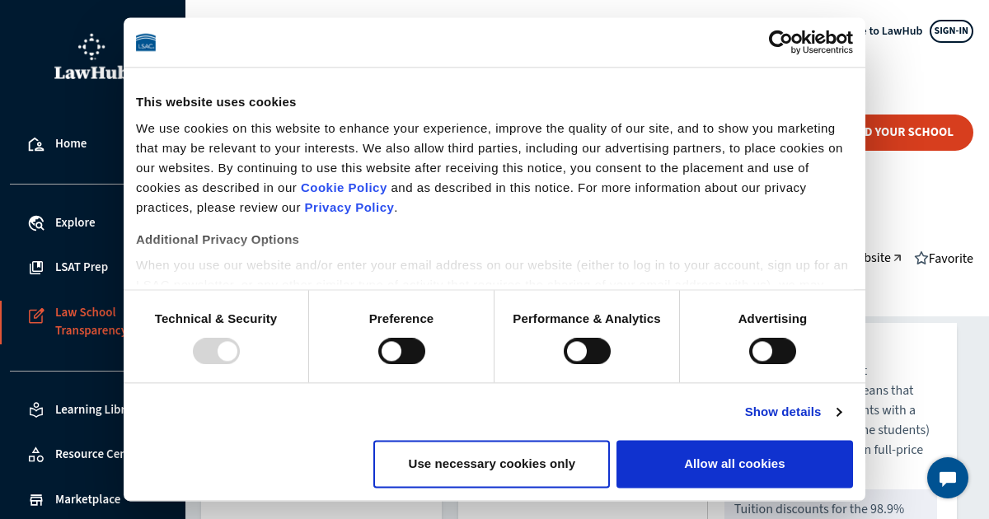Expand Show details chevron
Screen dimensions: 989x519
point(839,412)
